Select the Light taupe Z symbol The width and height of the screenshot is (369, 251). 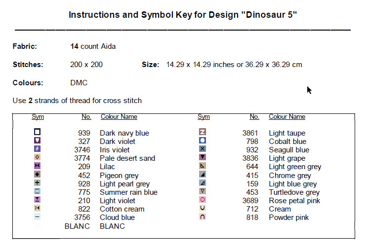pyautogui.click(x=202, y=132)
